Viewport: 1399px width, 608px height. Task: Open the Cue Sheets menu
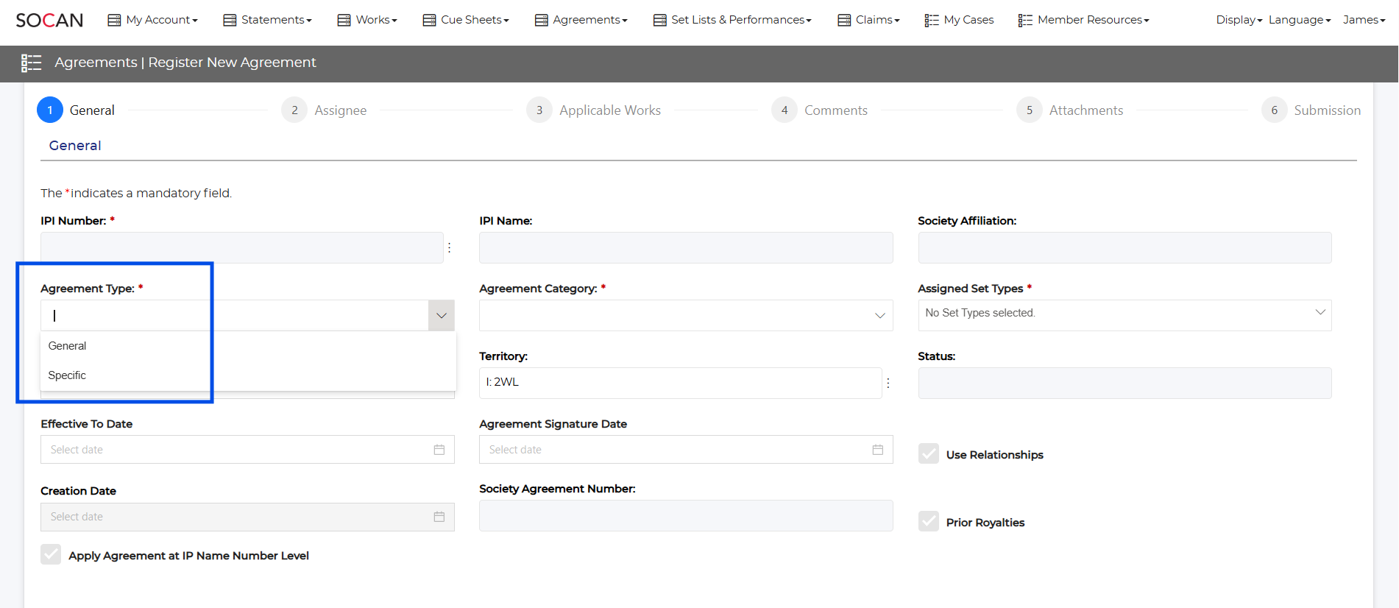466,20
